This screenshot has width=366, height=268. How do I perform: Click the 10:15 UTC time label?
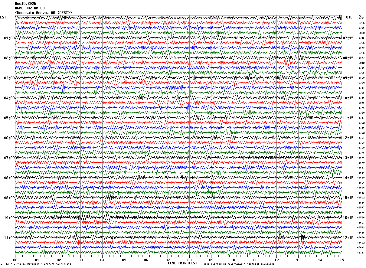348,98
